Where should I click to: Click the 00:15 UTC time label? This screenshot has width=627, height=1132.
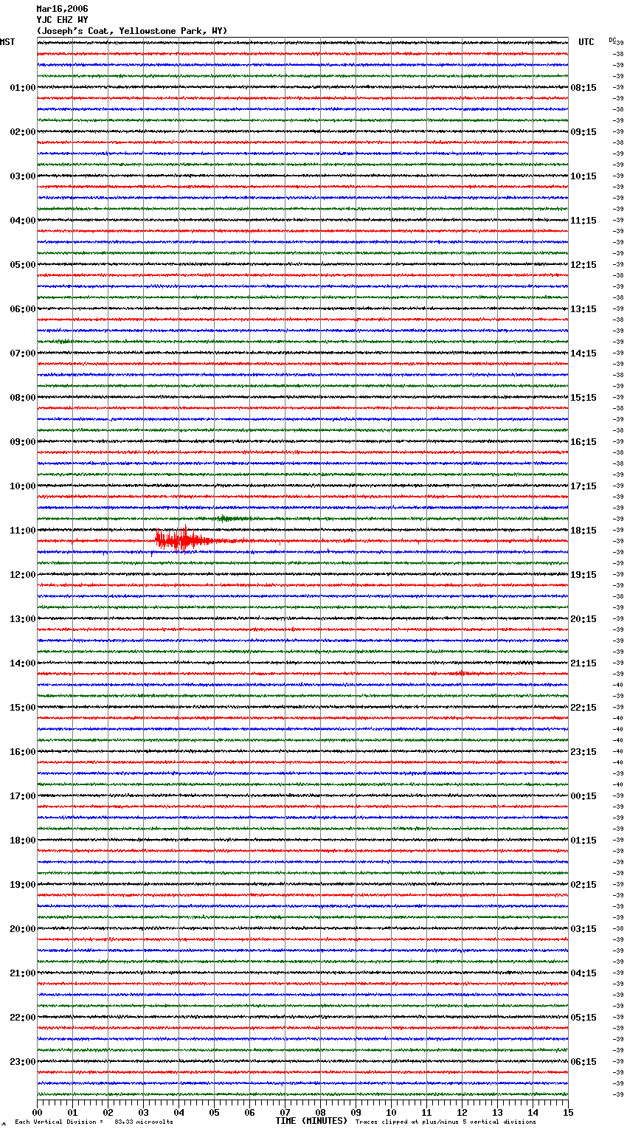point(583,796)
